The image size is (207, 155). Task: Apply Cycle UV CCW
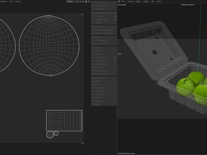[104, 88]
